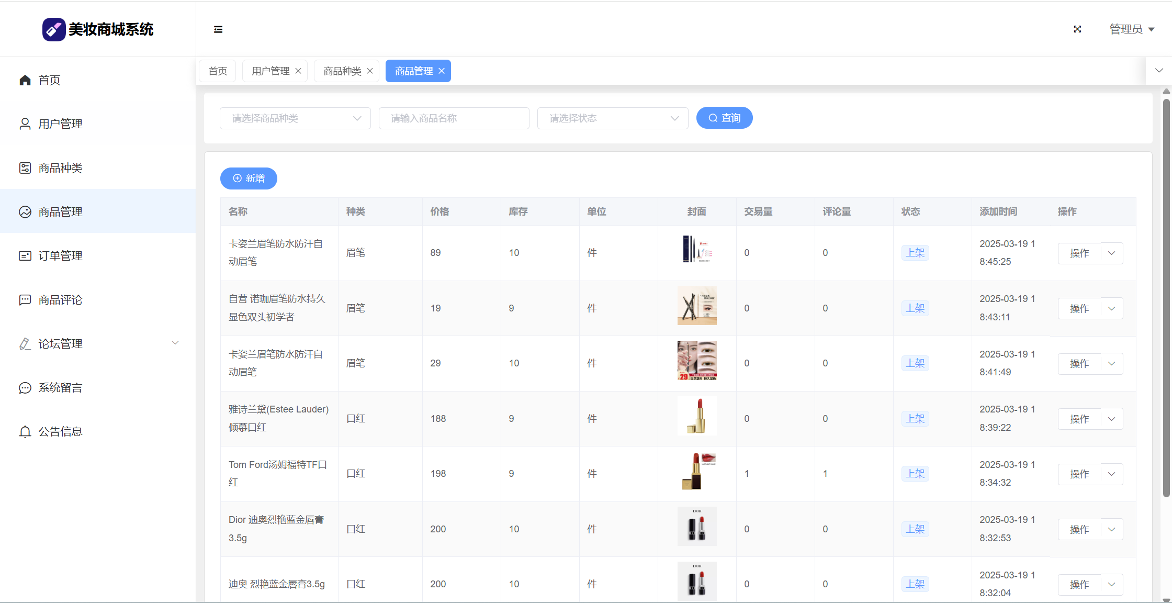Open the 管理员 user dropdown
Viewport: 1172px width, 603px height.
[1132, 29]
